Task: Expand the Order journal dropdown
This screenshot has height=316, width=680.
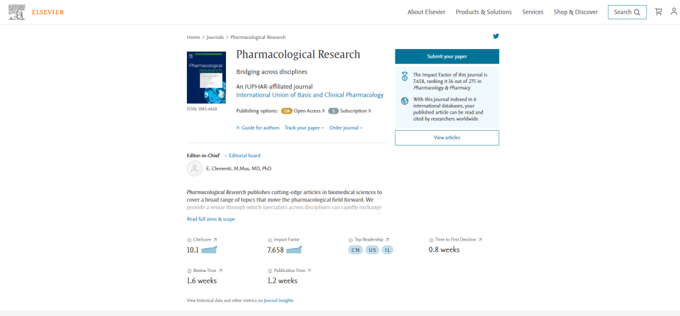Action: (x=346, y=128)
